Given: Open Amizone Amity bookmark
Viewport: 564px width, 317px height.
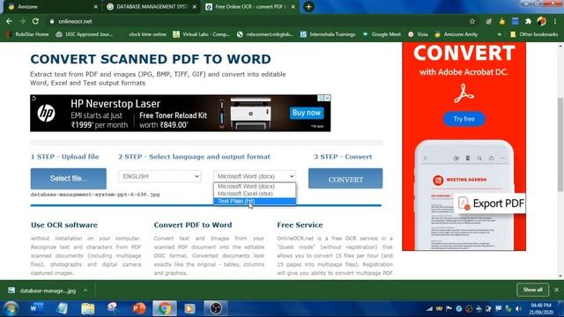Looking at the screenshot, I should click(x=456, y=34).
